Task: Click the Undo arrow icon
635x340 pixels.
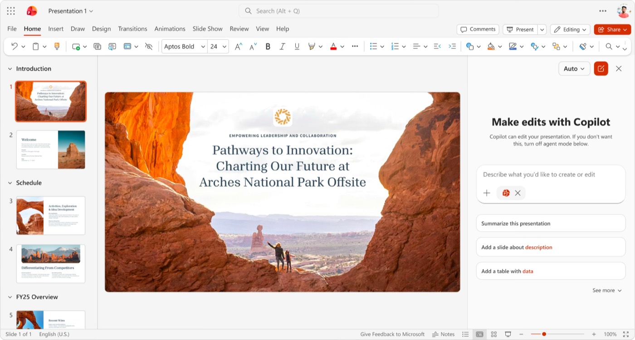Action: [15, 46]
